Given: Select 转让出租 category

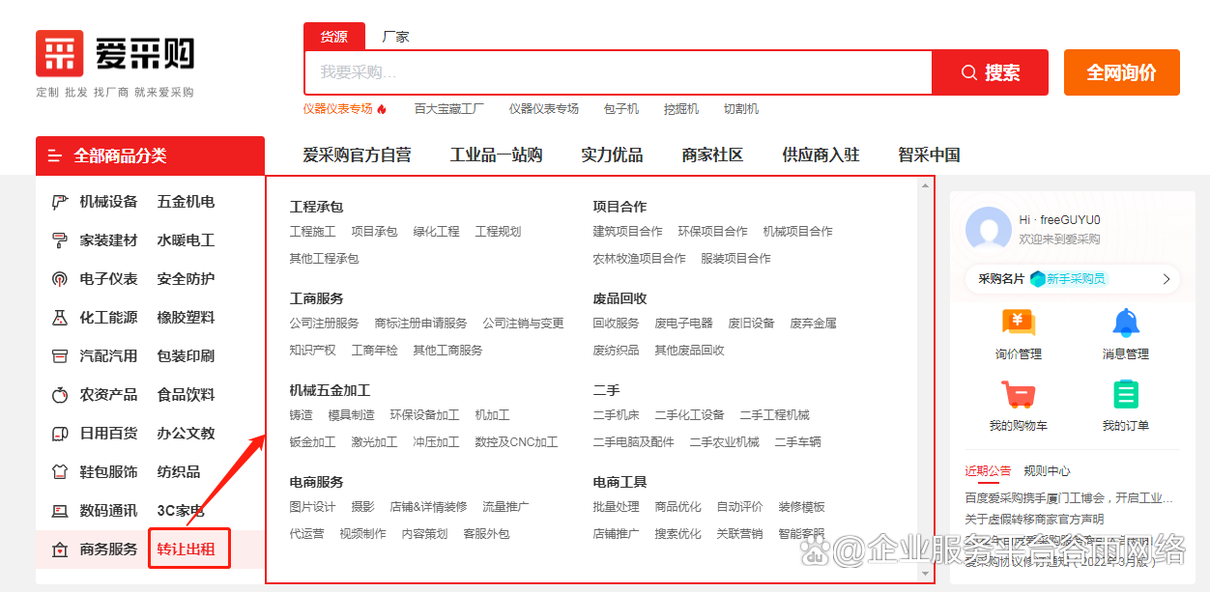Looking at the screenshot, I should pyautogui.click(x=187, y=550).
